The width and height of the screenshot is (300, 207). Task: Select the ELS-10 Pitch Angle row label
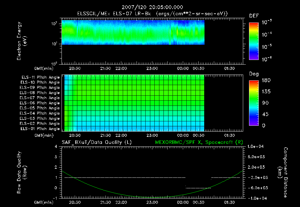[40, 82]
